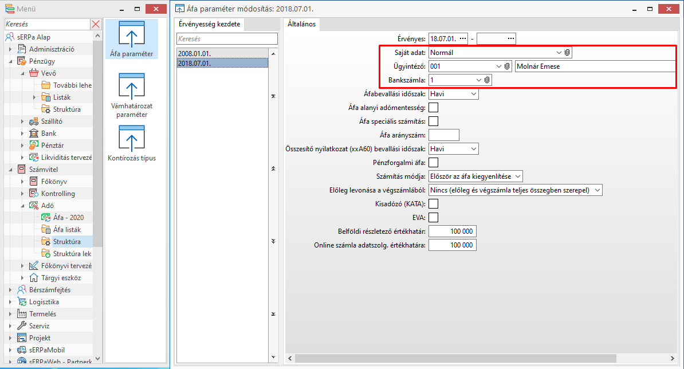Click the Pénzügy module icon
Image resolution: width=684 pixels, height=369 pixels.
[22, 61]
